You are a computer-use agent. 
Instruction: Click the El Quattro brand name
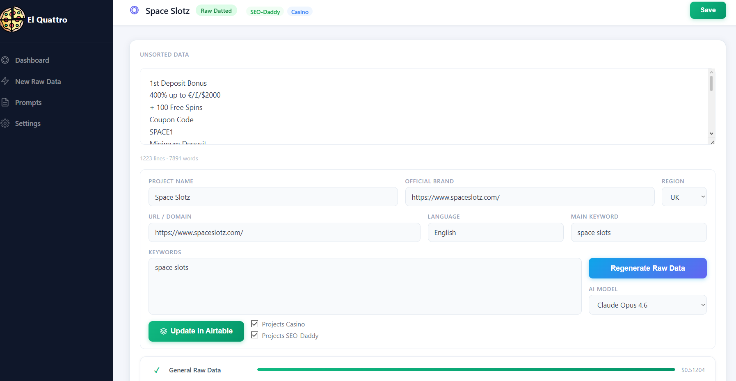click(47, 20)
